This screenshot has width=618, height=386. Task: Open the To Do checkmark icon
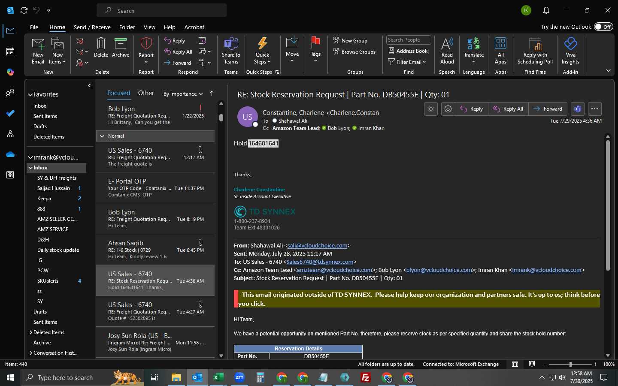point(10,113)
